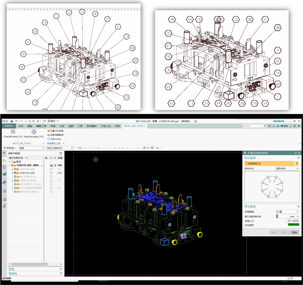Image resolution: width=303 pixels, height=285 pixels.
Task: Open the 视图 selection filter dropdown
Action: pyautogui.click(x=32, y=148)
